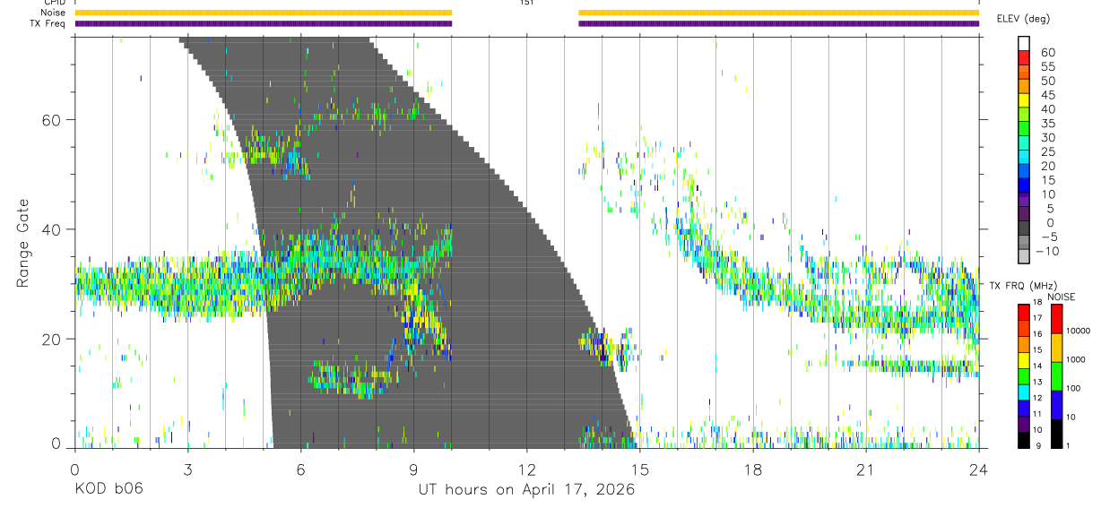Click the x-axis tick label 21
The width and height of the screenshot is (1101, 508).
click(865, 469)
